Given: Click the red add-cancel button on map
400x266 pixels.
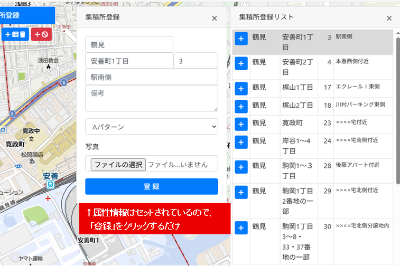Looking at the screenshot, I should pyautogui.click(x=41, y=34).
